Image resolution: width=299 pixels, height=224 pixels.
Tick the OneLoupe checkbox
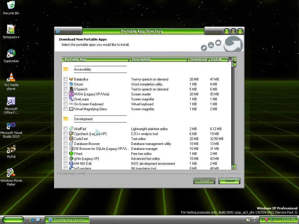65,99
